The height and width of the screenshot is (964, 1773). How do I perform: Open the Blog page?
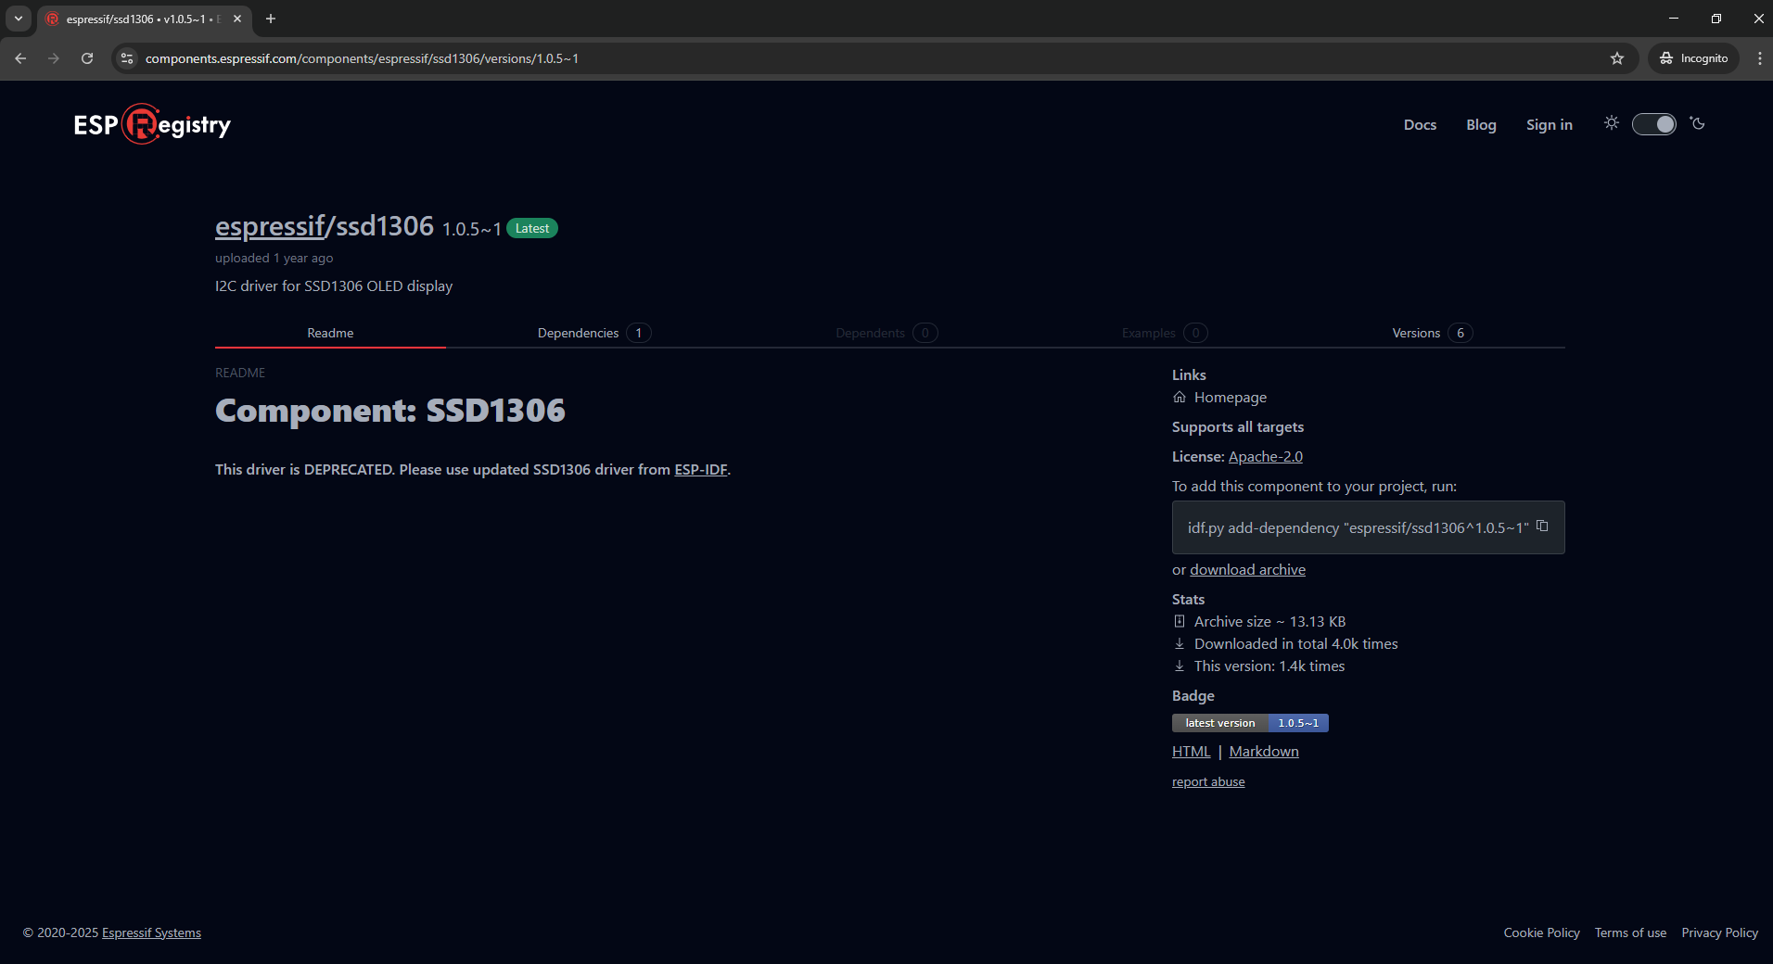1481,125
